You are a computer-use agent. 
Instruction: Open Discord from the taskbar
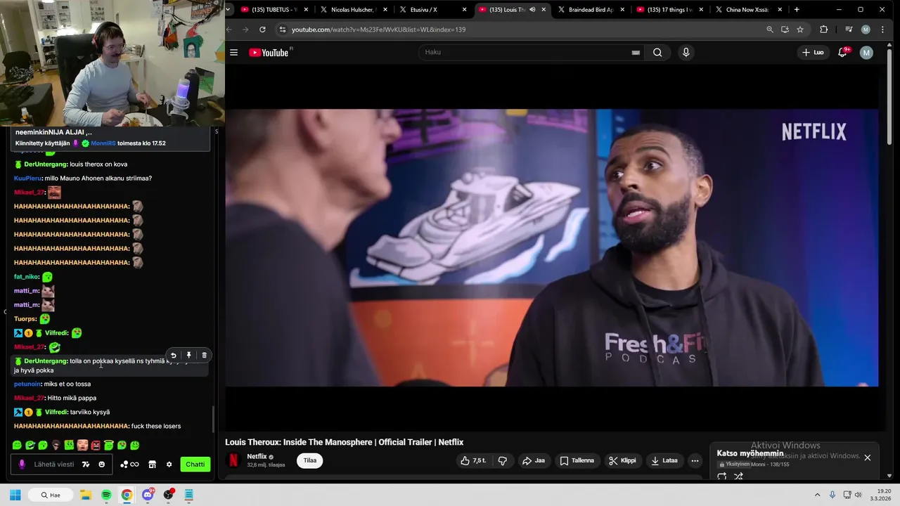(148, 495)
